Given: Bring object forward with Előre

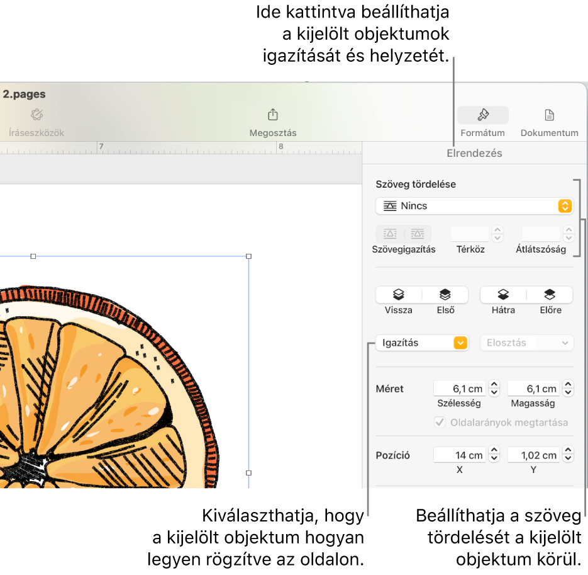Looking at the screenshot, I should (550, 295).
